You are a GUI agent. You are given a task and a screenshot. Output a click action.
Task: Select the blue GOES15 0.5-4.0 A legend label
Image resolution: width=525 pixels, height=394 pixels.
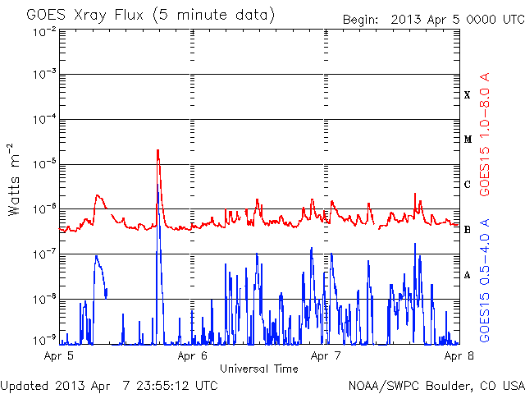coord(485,281)
